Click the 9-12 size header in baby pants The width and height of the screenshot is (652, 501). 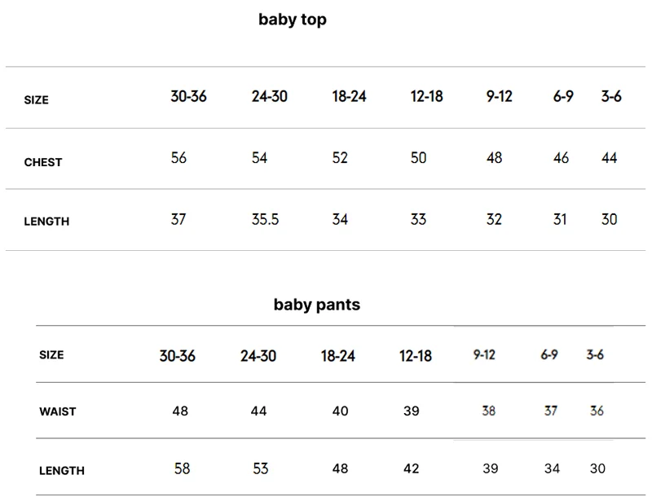484,354
